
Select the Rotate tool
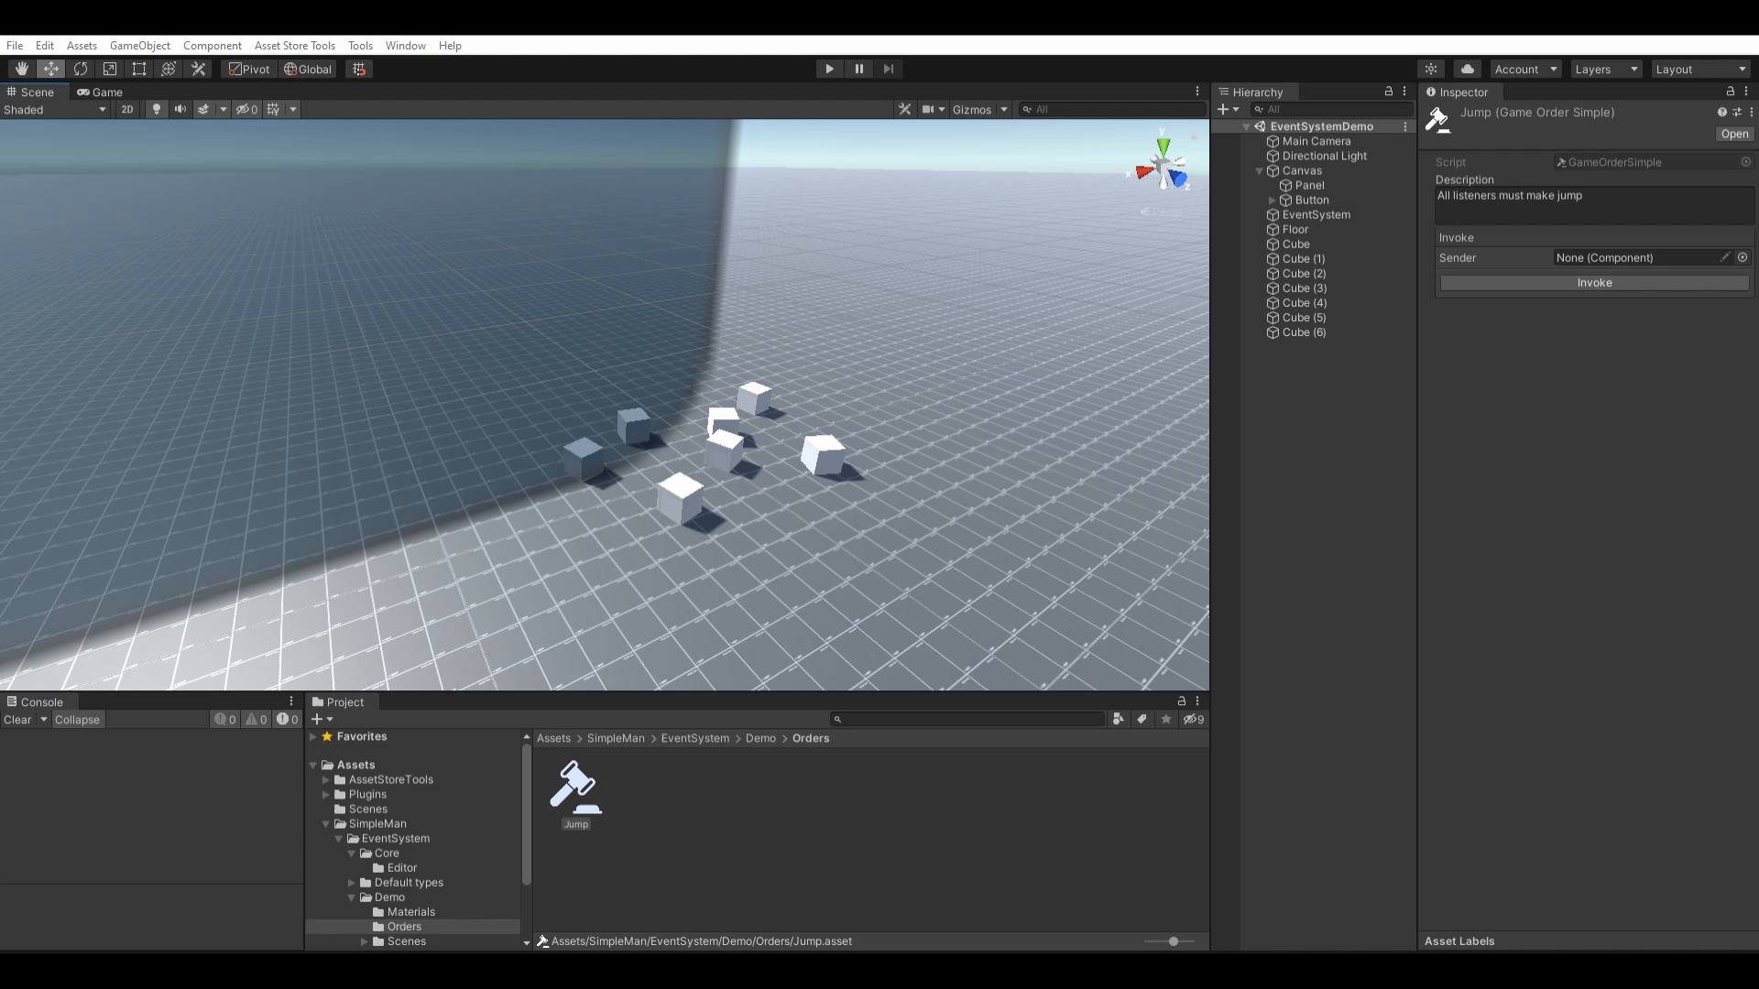(x=81, y=69)
